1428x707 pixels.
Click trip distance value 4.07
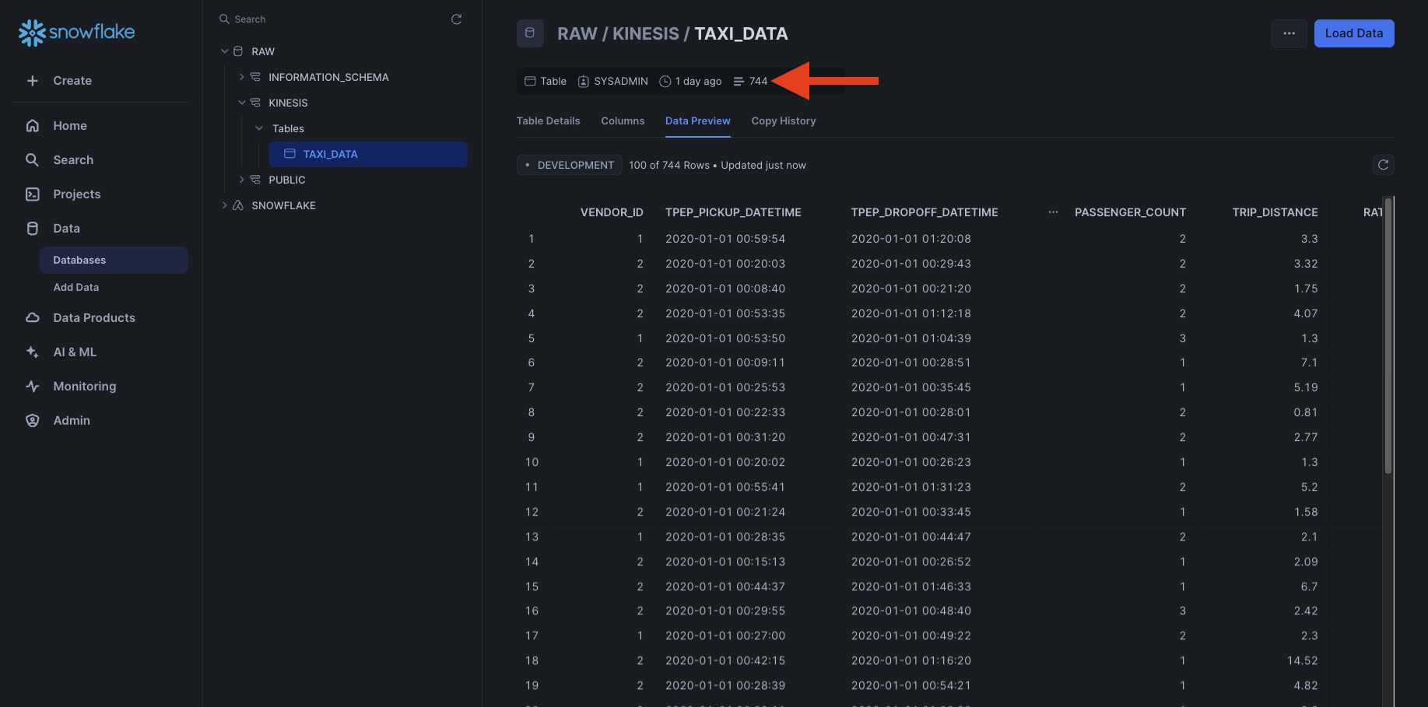pyautogui.click(x=1306, y=313)
